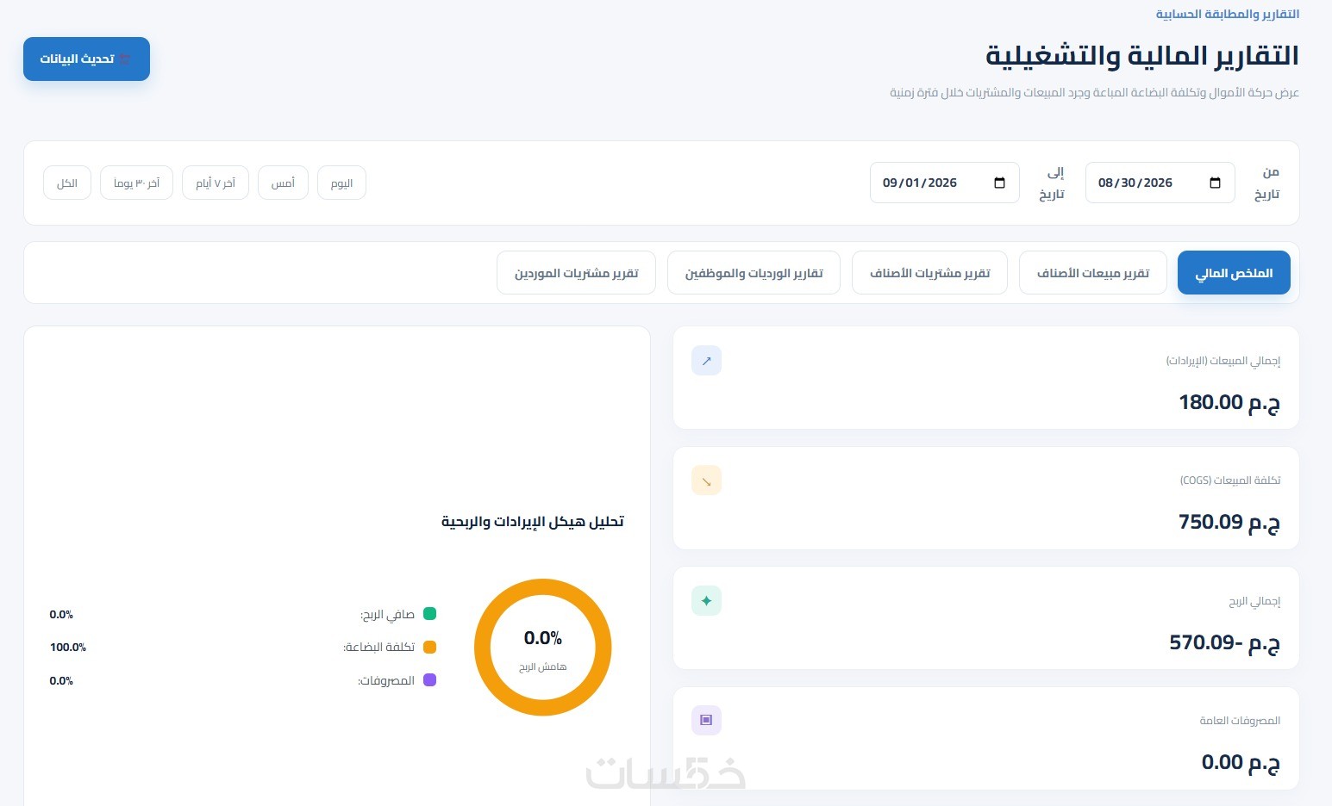Choose the آخر ٧ أيام filter
1332x806 pixels.
click(x=215, y=183)
